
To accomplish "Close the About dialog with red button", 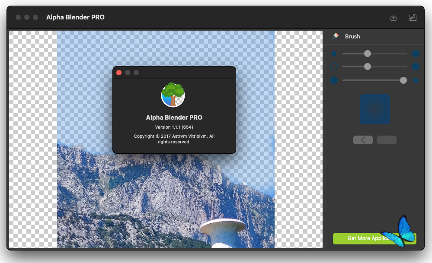I will pos(119,73).
